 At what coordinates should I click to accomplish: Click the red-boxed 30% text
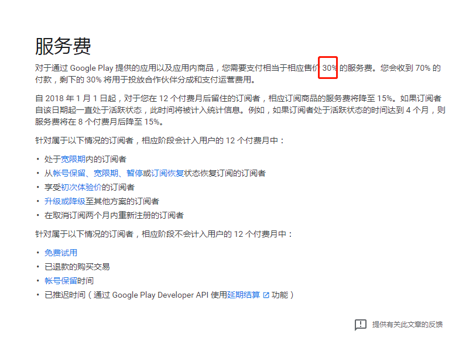329,68
